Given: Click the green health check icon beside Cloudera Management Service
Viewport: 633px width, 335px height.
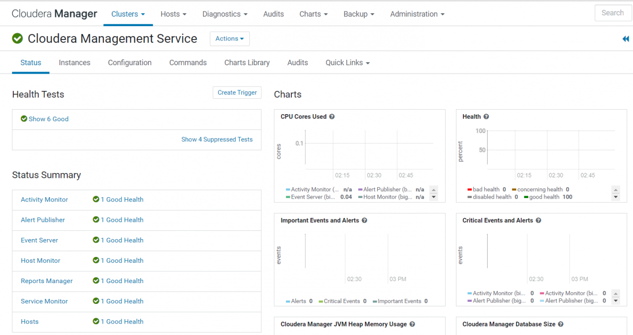Looking at the screenshot, I should point(18,39).
